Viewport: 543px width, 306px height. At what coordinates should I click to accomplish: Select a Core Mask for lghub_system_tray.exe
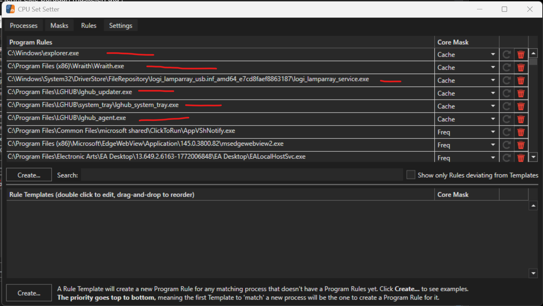coord(467,106)
